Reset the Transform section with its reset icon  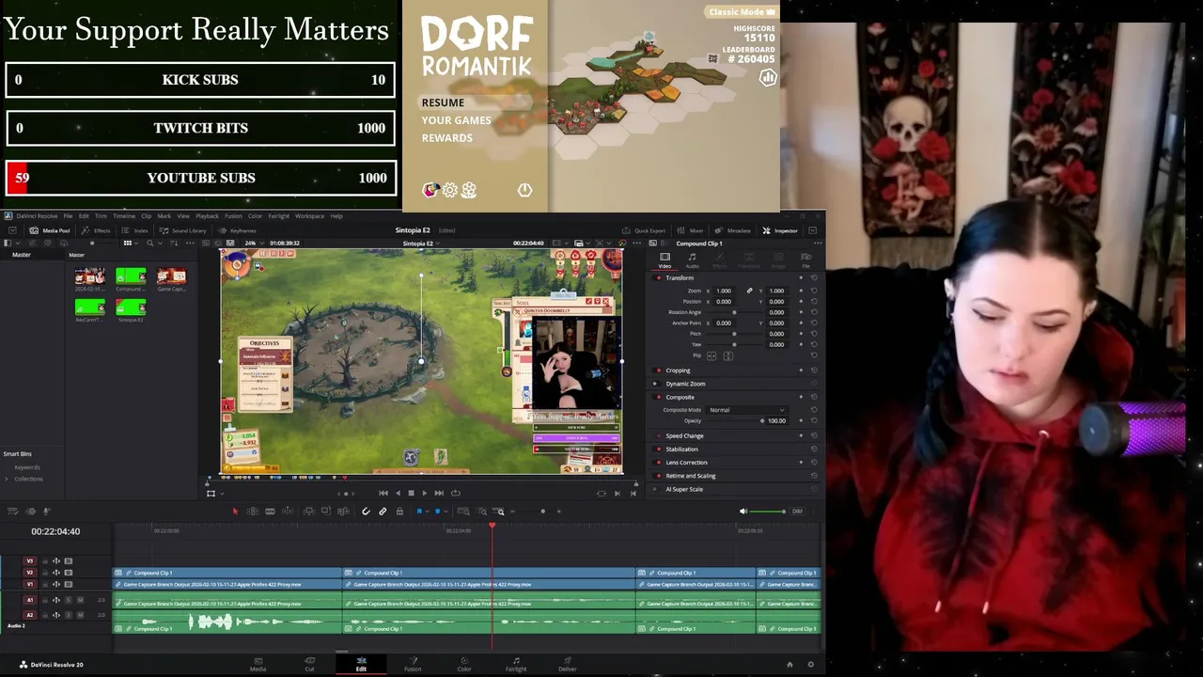pyautogui.click(x=814, y=278)
